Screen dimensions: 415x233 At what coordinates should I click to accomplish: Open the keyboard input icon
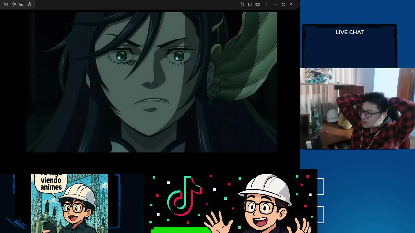(x=21, y=4)
